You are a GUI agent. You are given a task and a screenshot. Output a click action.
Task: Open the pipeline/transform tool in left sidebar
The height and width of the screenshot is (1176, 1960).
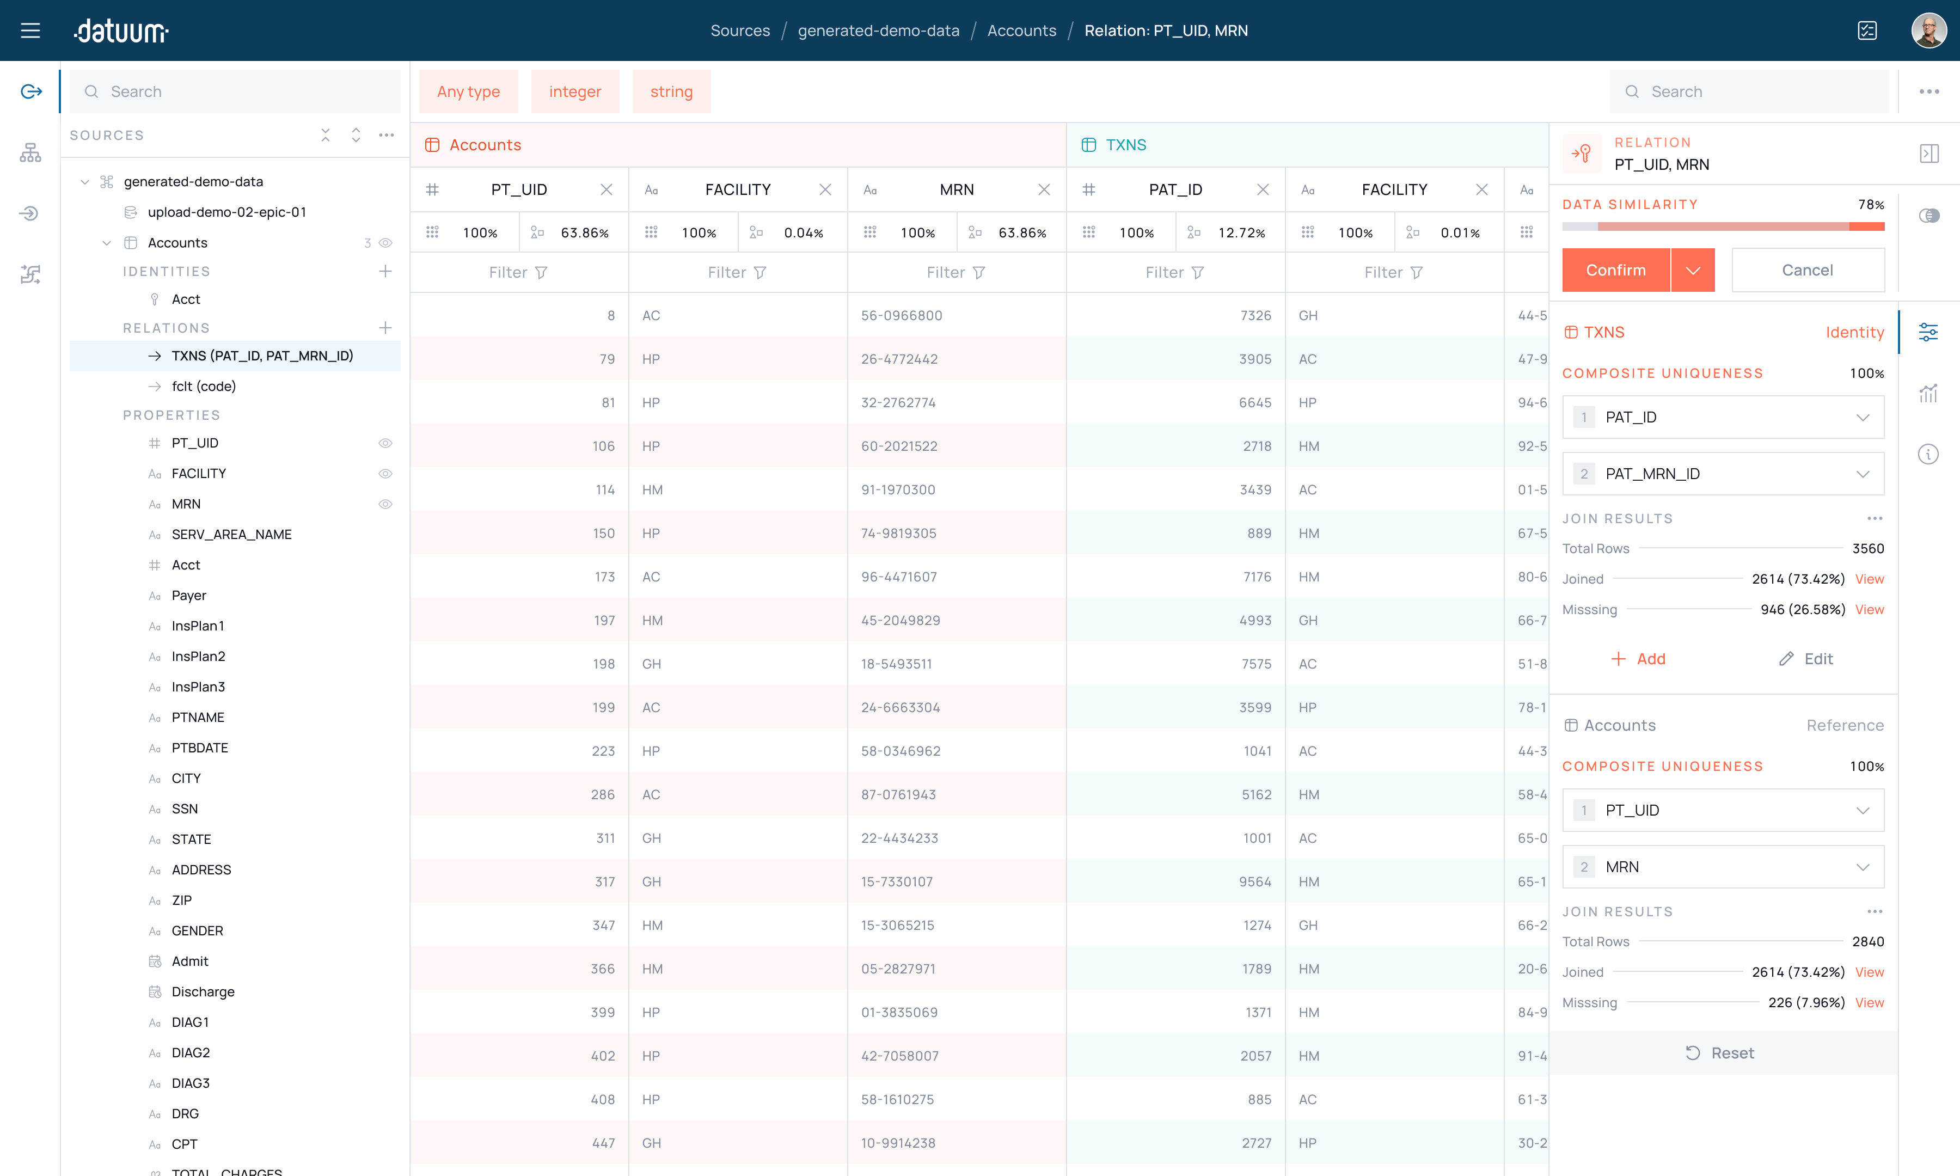pos(29,274)
